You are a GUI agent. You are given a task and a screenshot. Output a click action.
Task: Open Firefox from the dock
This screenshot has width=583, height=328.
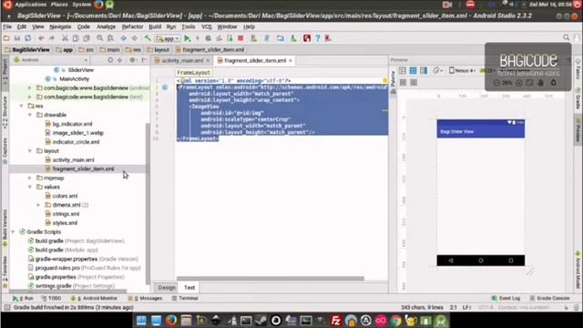tap(171, 321)
